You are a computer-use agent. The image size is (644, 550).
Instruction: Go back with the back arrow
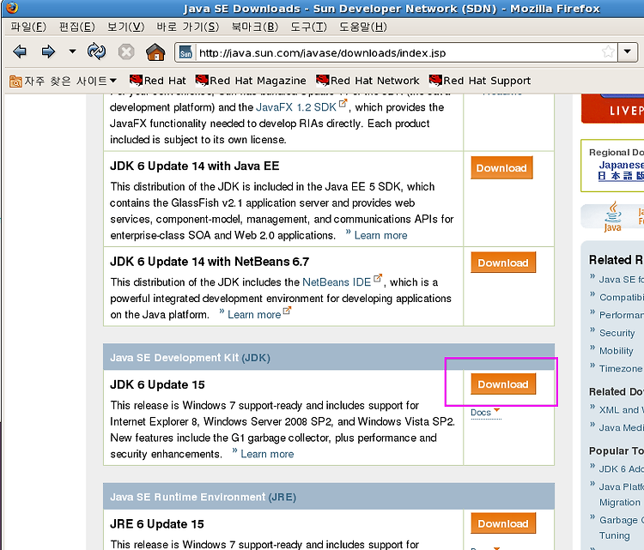coord(20,51)
